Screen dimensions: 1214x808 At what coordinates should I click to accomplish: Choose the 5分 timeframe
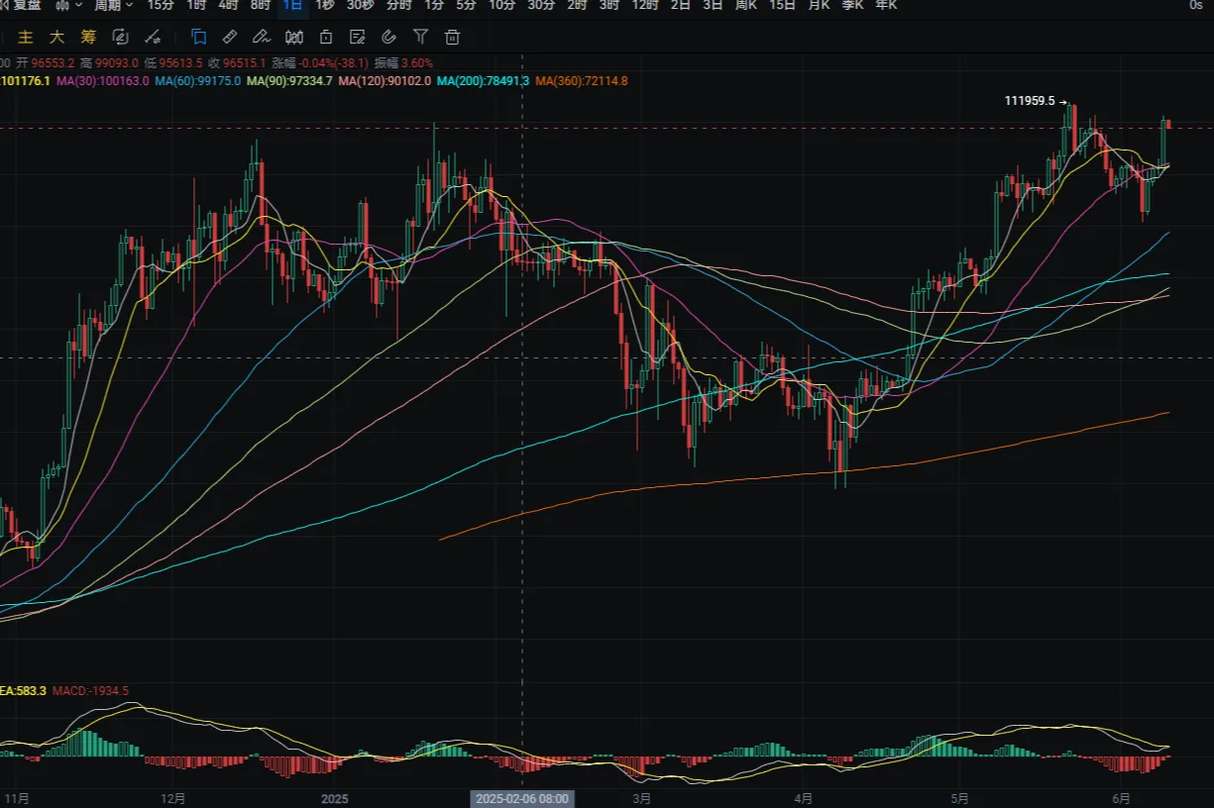(x=466, y=5)
